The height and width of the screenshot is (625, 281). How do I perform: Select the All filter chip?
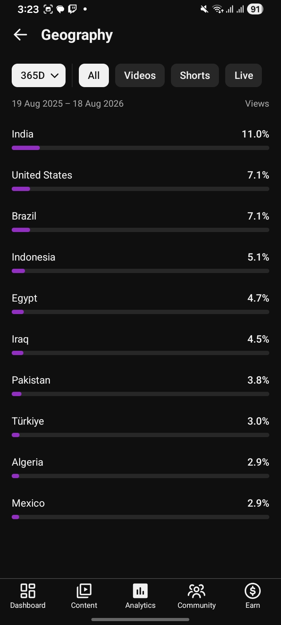coord(94,75)
